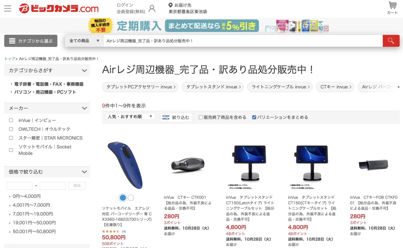403x248 pixels.
Task: Open the 人気・おすすめ順 sort dropdown
Action: click(x=130, y=117)
